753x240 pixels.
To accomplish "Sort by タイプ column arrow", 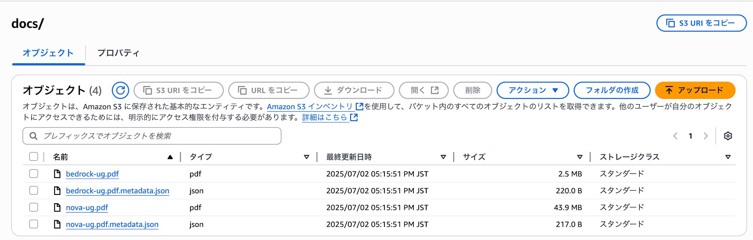I will (x=306, y=157).
